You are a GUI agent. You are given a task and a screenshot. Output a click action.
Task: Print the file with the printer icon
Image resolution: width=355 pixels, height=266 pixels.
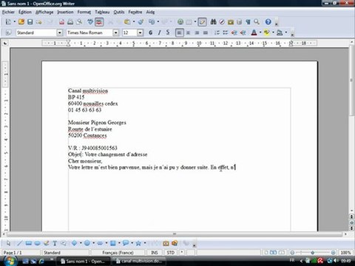70,22
